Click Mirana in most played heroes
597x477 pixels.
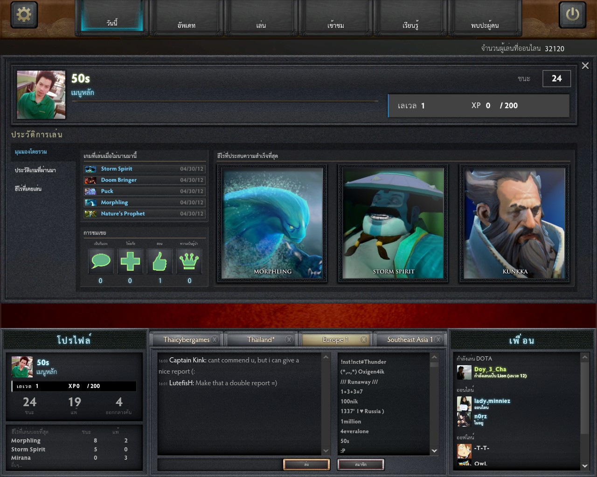(x=21, y=458)
